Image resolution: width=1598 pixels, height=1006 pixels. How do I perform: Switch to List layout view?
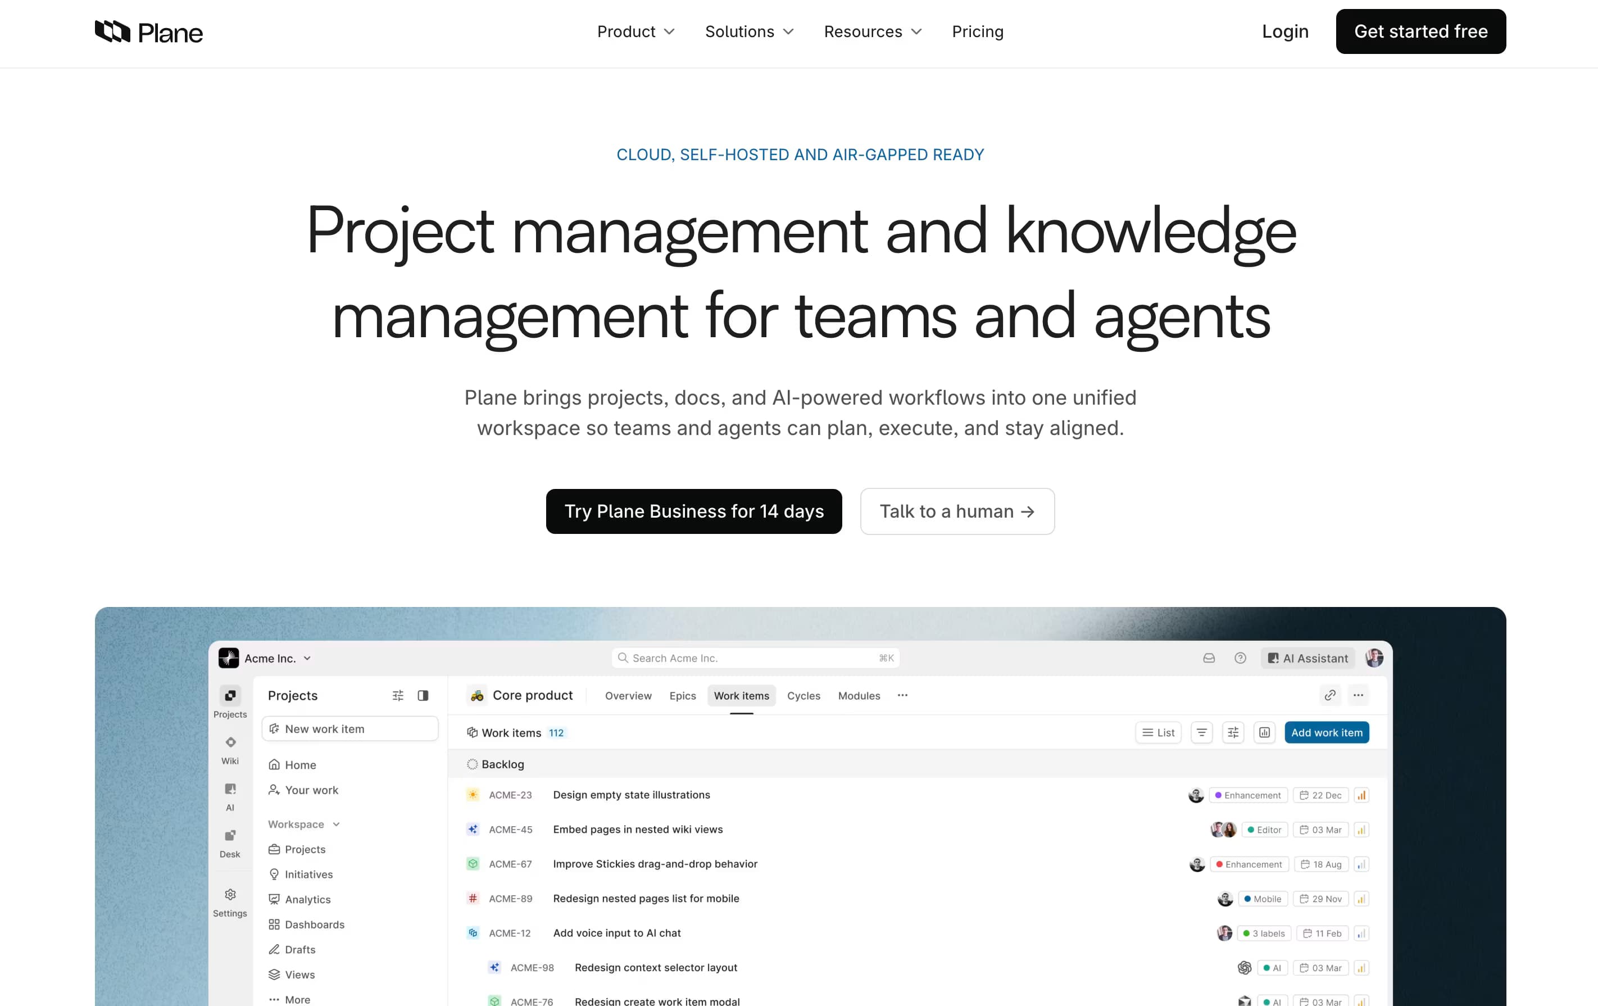point(1158,732)
